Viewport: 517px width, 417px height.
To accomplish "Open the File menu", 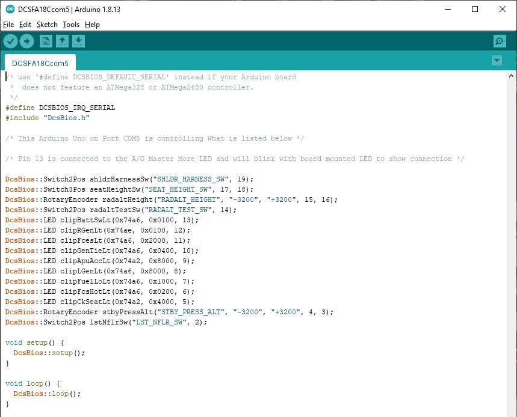I will [8, 25].
